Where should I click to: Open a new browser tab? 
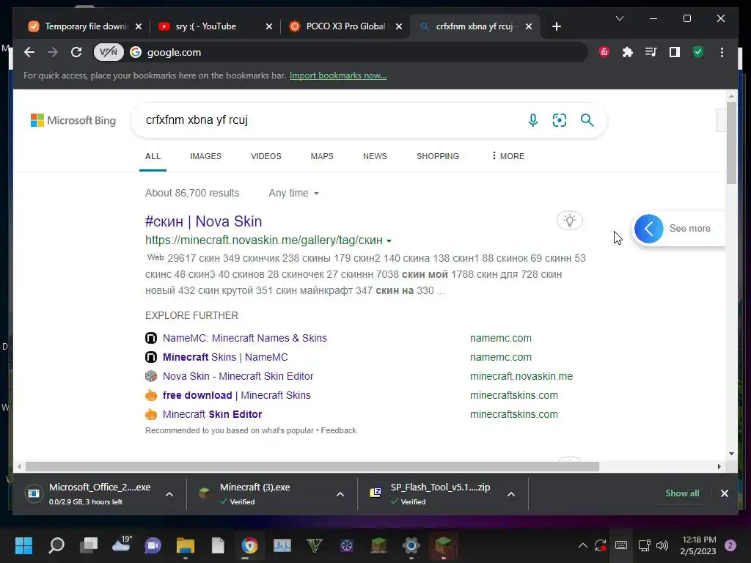tap(556, 26)
